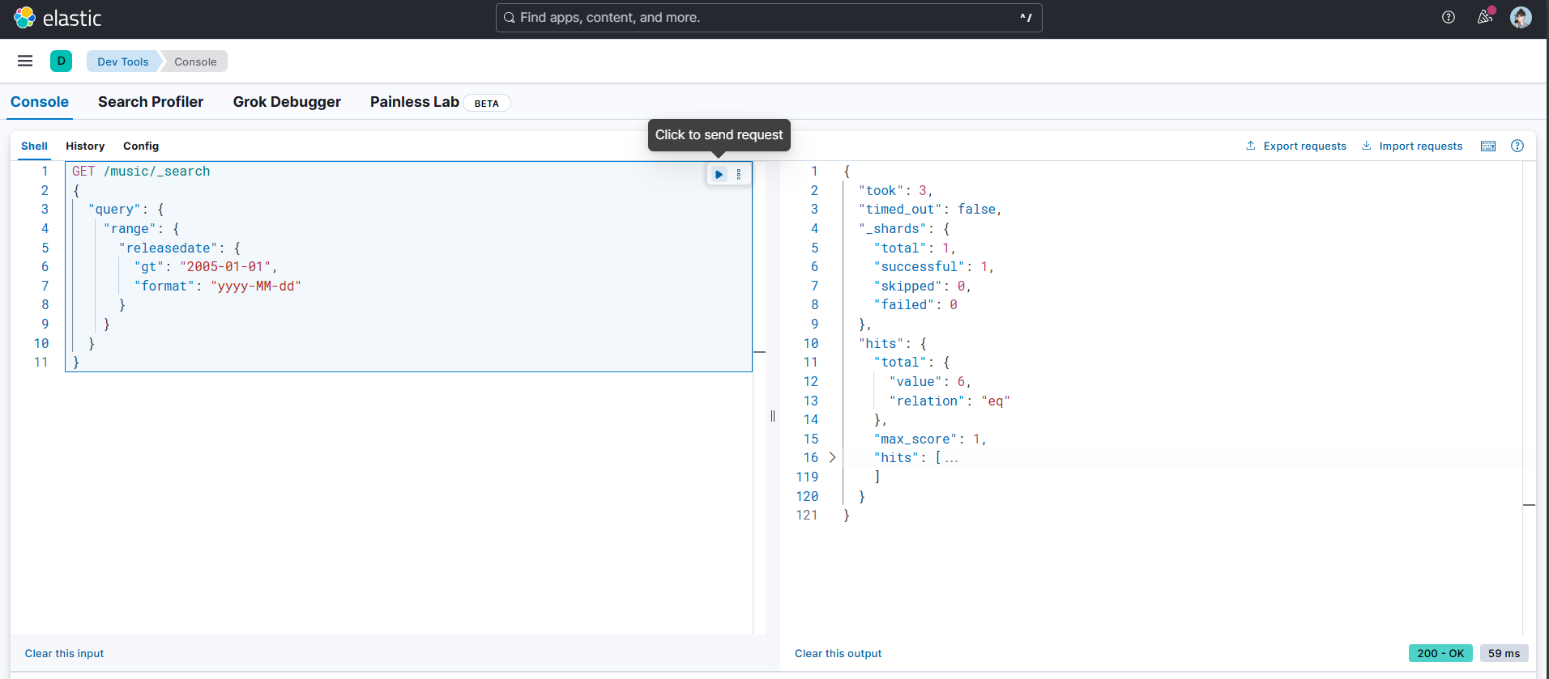This screenshot has width=1549, height=679.
Task: Expand the collapsed hits array on line 16
Action: (x=832, y=457)
